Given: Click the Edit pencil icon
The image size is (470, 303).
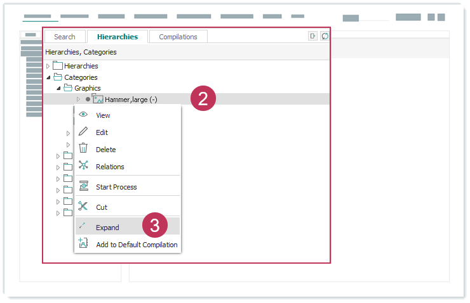Looking at the screenshot, I should click(x=83, y=132).
